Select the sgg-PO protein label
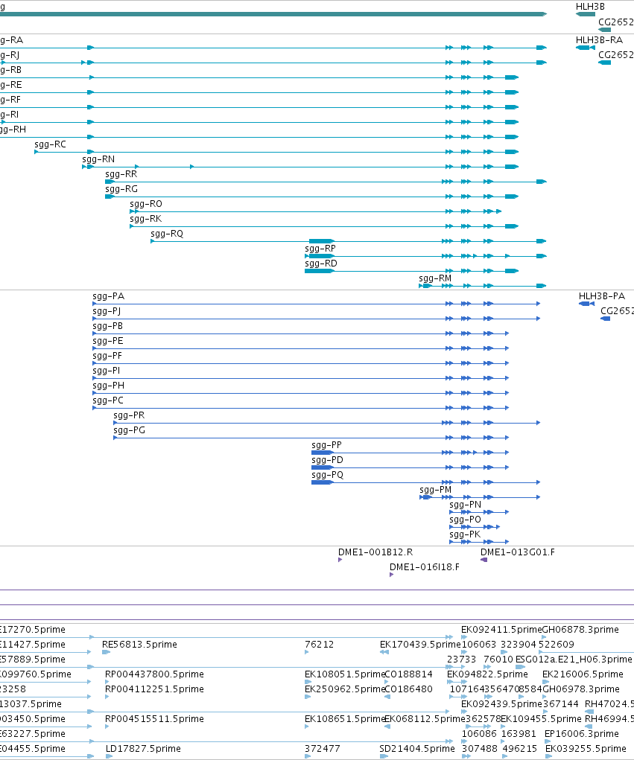The height and width of the screenshot is (760, 634). tap(465, 520)
